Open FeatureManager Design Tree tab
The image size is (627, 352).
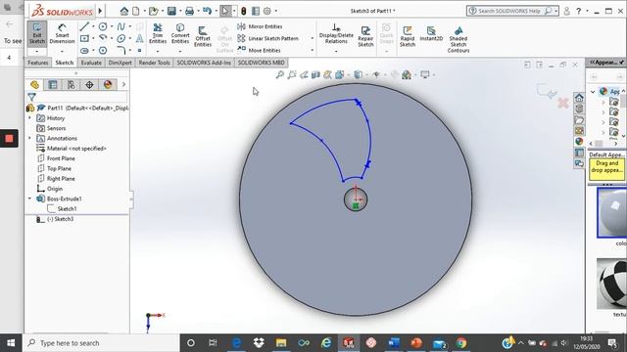34,85
